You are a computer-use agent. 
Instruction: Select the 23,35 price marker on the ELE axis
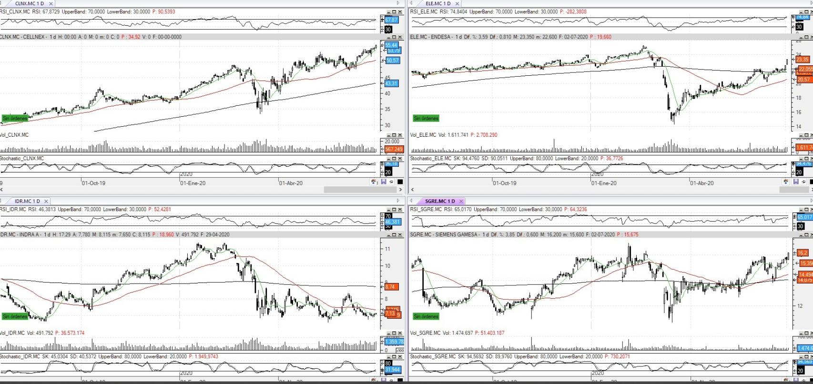pyautogui.click(x=803, y=60)
